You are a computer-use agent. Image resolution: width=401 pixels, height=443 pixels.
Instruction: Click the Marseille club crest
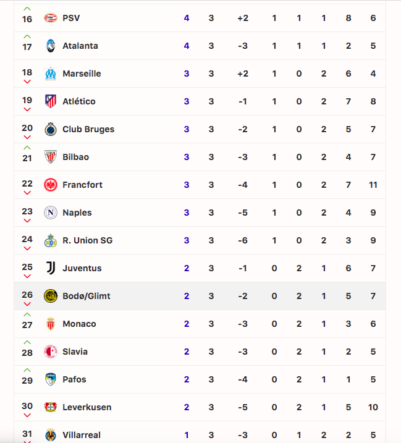51,74
